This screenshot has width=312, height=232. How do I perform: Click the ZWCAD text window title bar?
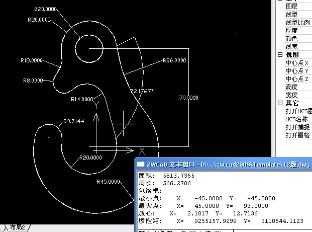[224, 165]
